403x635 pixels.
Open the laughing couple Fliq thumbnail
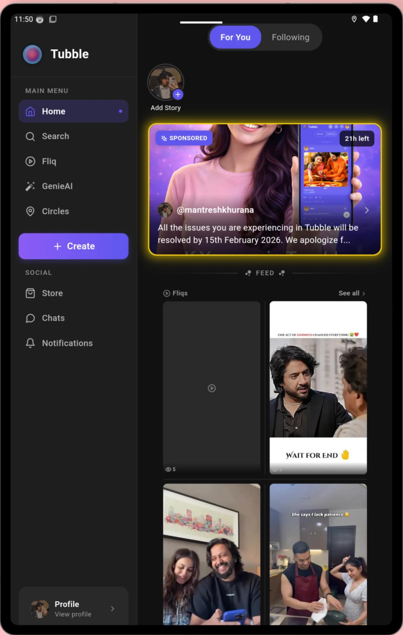(x=212, y=554)
